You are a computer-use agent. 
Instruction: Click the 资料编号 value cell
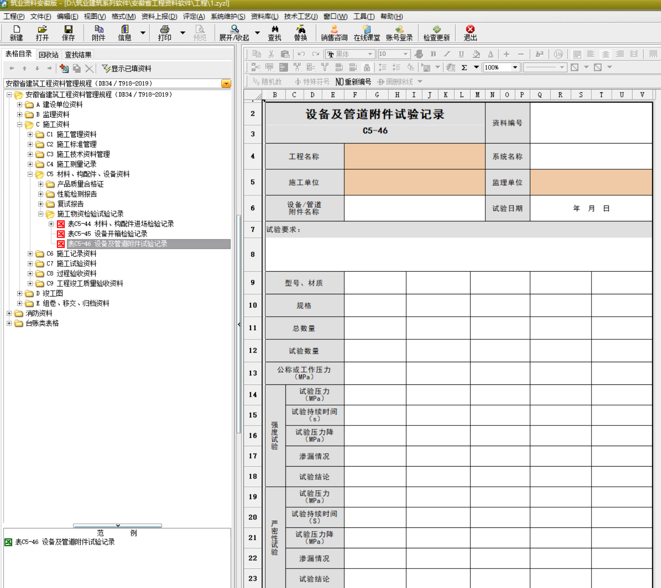coord(591,123)
